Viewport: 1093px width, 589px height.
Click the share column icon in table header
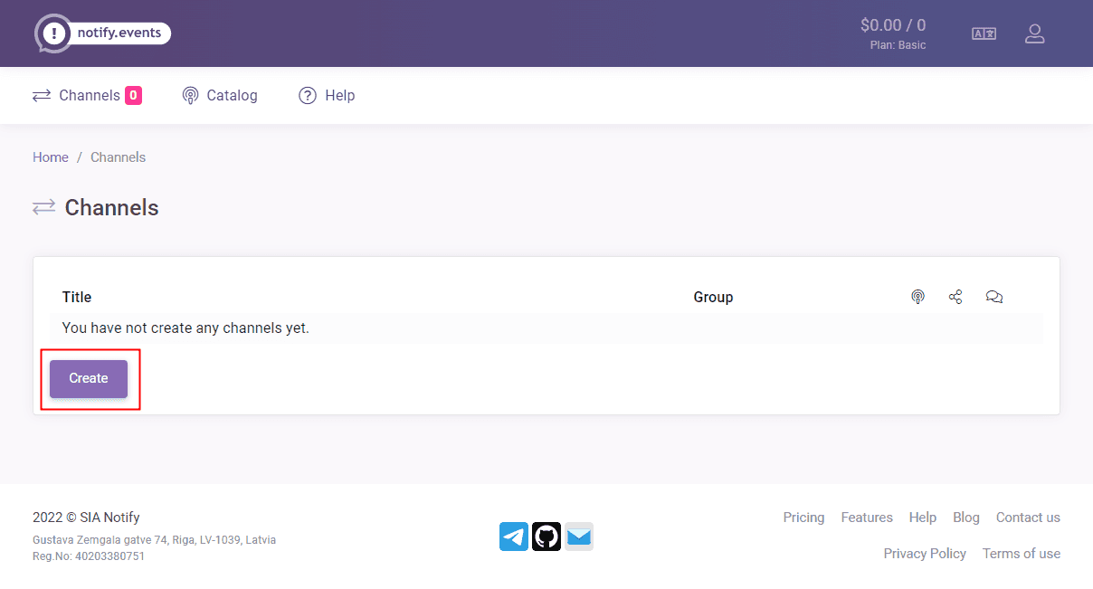pos(955,297)
